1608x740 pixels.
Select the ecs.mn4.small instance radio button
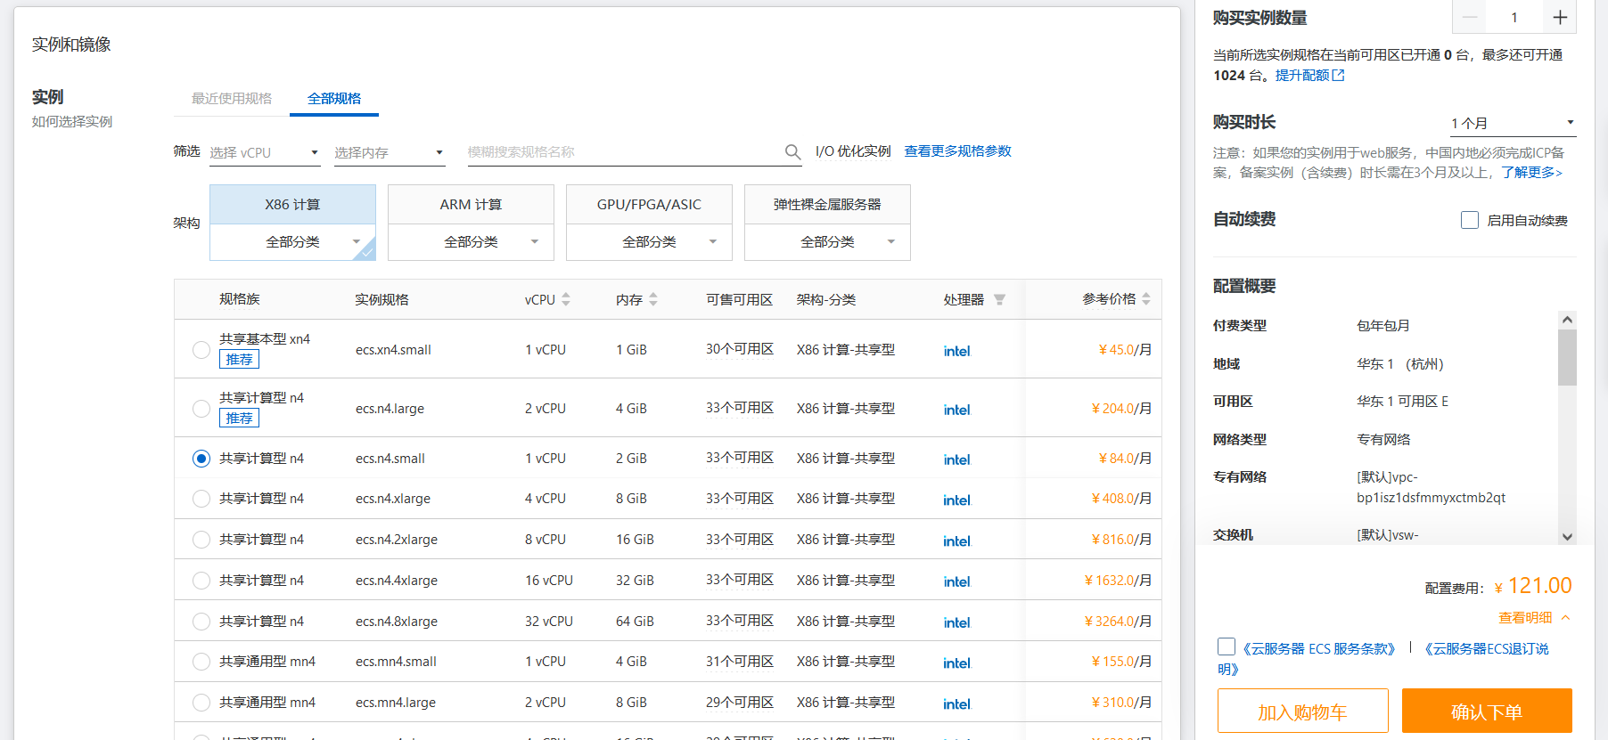201,662
